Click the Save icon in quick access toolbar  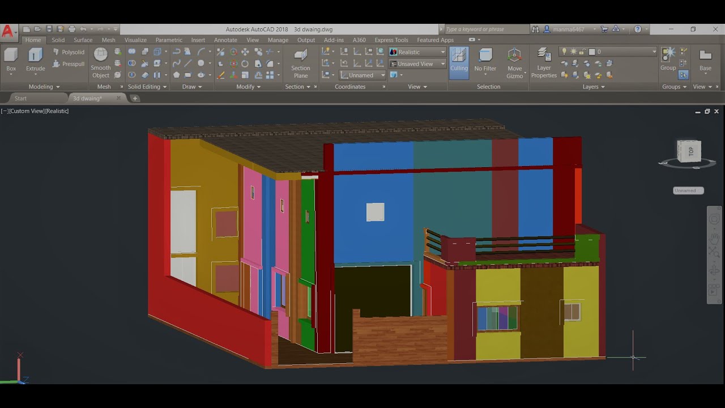(x=49, y=29)
